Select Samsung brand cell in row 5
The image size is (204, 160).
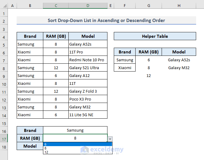tap(30, 44)
